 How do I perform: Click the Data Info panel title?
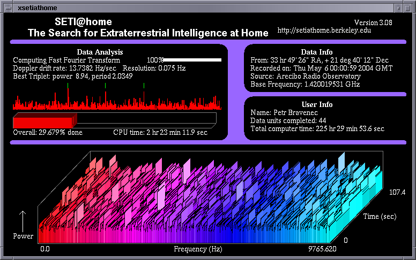pyautogui.click(x=317, y=52)
